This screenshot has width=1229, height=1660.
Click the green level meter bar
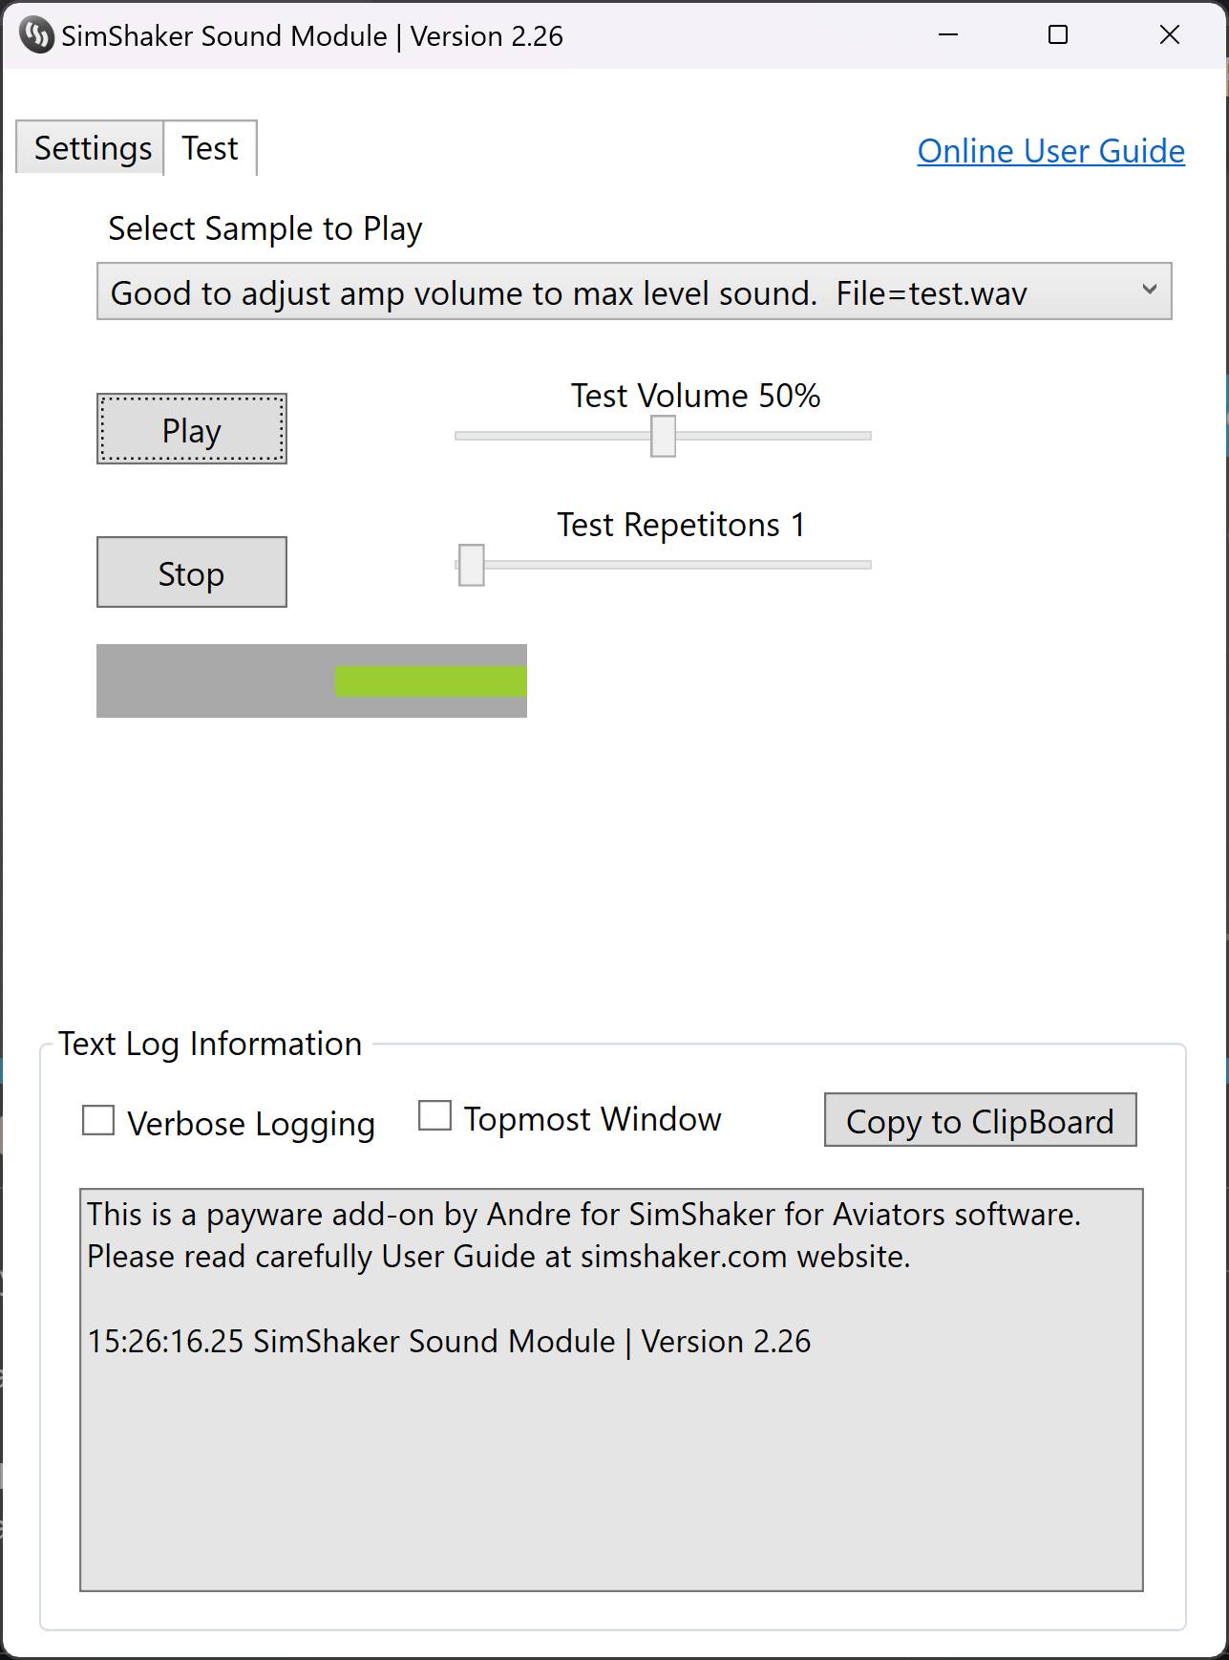[432, 681]
